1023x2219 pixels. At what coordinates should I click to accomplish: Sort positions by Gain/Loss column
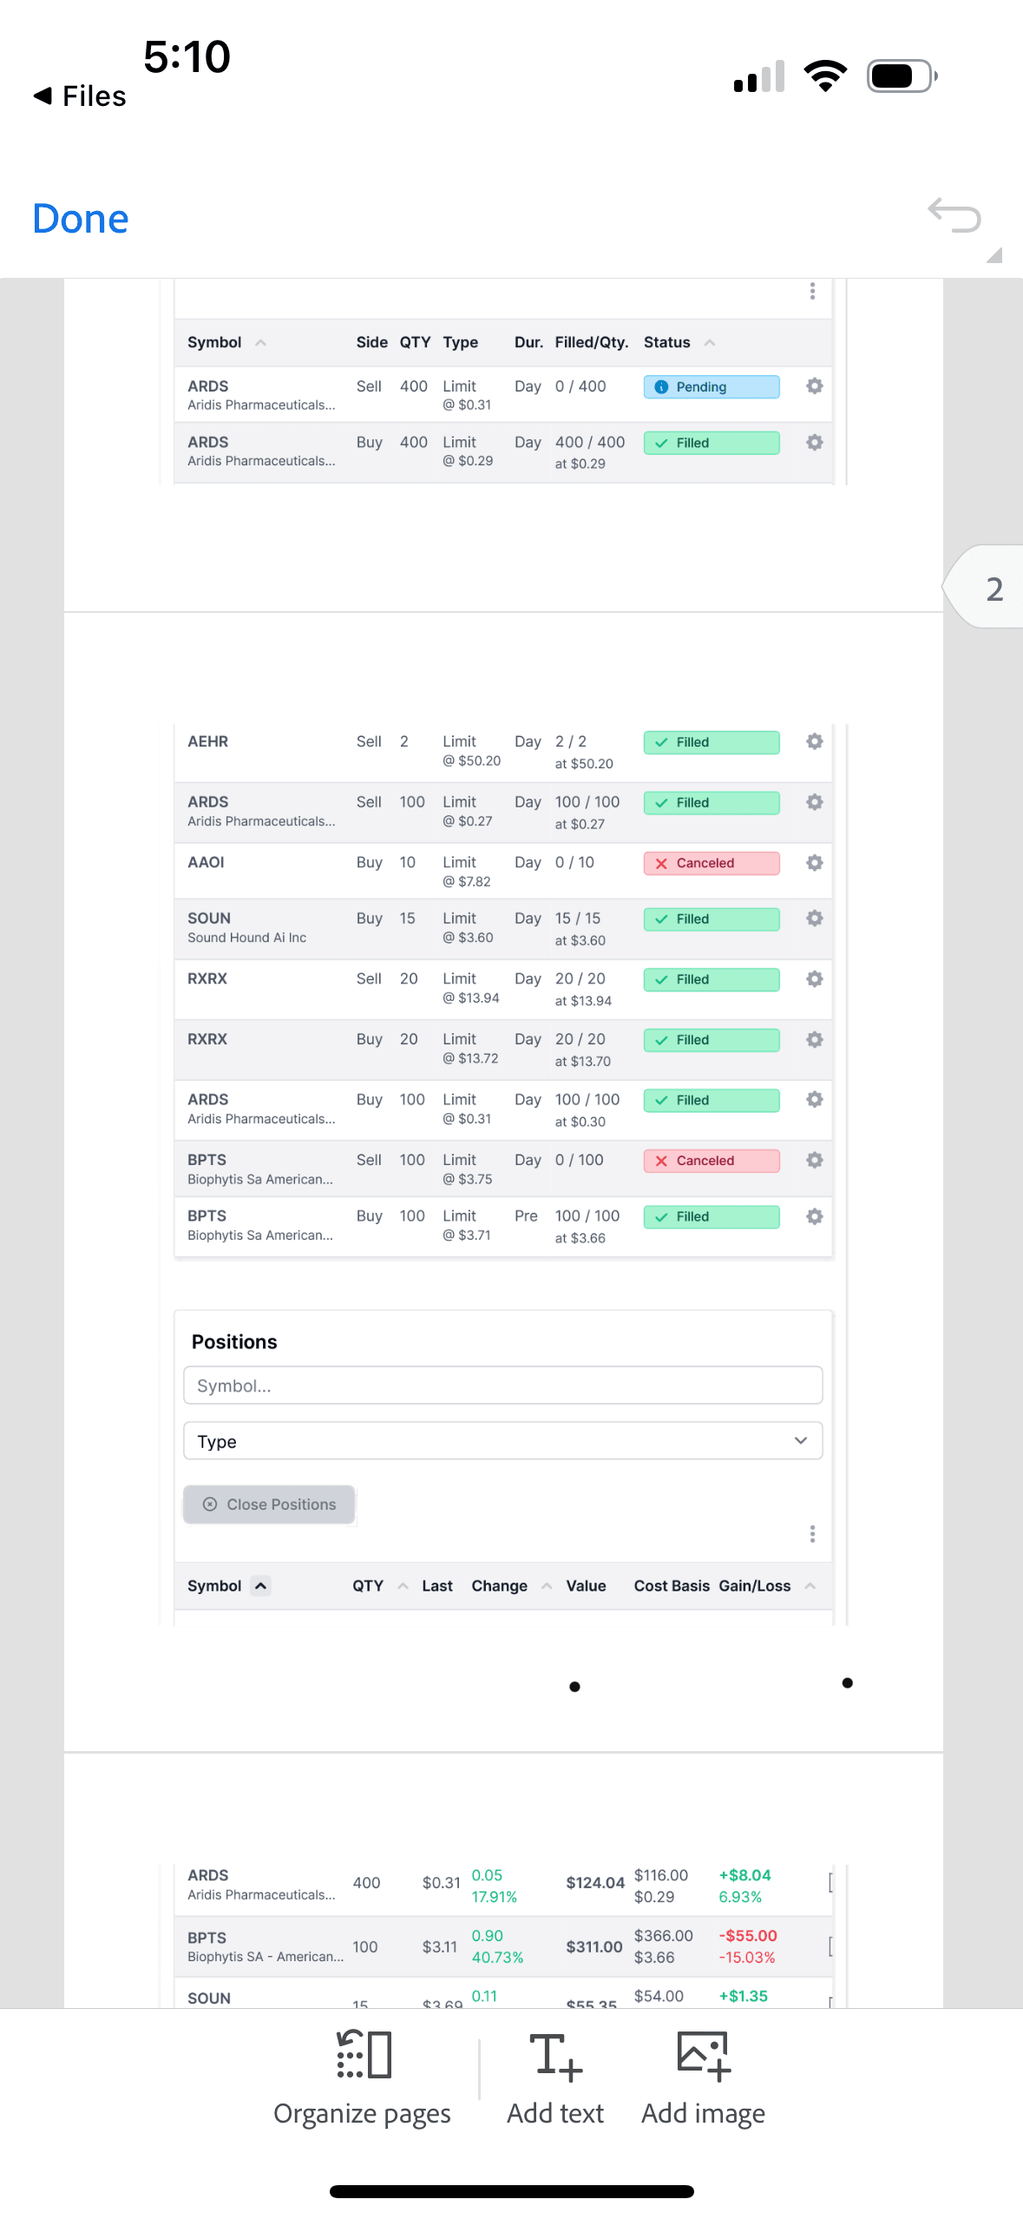pyautogui.click(x=810, y=1586)
